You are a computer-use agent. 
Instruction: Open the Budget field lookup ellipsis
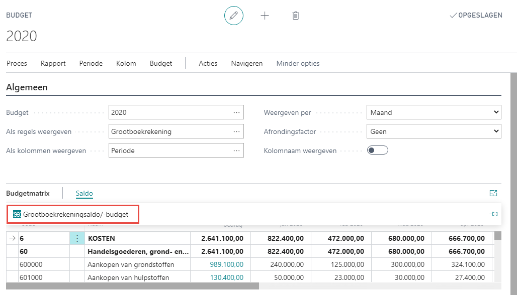pos(236,112)
